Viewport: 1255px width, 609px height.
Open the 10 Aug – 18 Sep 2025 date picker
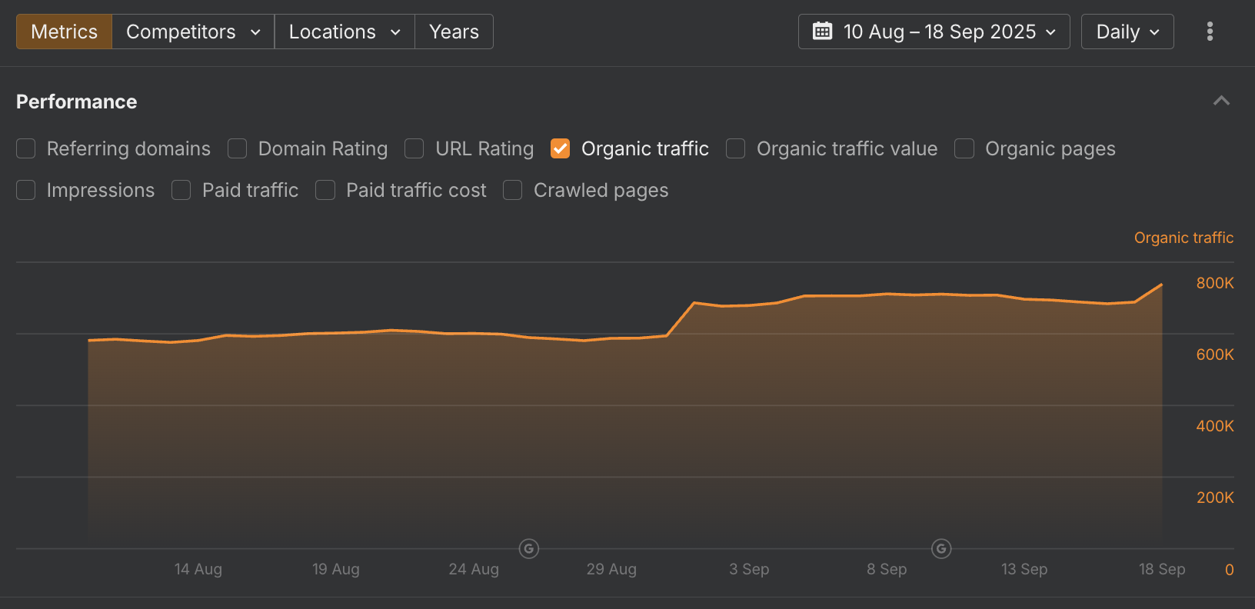(x=934, y=32)
